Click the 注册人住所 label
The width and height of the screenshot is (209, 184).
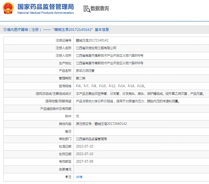pos(63,56)
